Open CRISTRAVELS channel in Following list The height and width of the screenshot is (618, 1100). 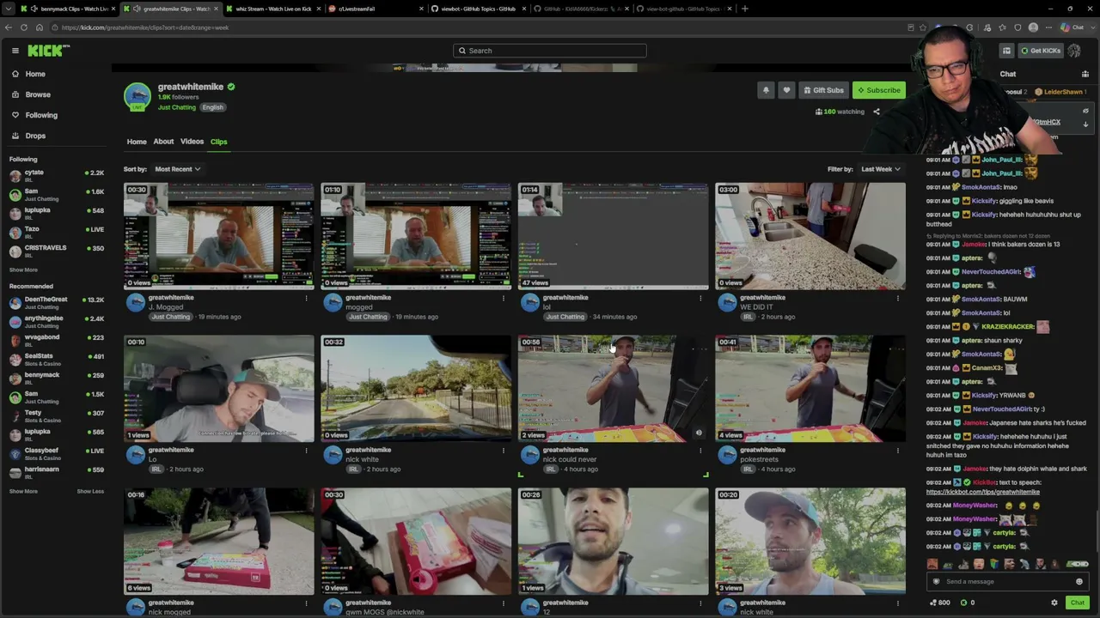pyautogui.click(x=56, y=251)
